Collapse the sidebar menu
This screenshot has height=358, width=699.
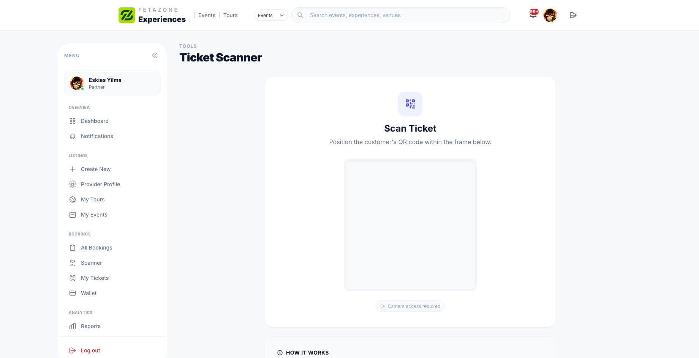point(155,55)
